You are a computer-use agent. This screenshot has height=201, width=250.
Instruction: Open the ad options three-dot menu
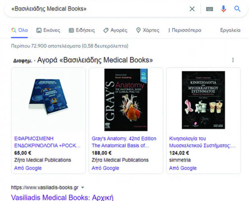[233, 60]
